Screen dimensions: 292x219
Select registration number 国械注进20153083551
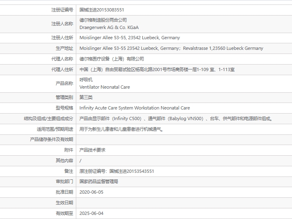(x=102, y=10)
